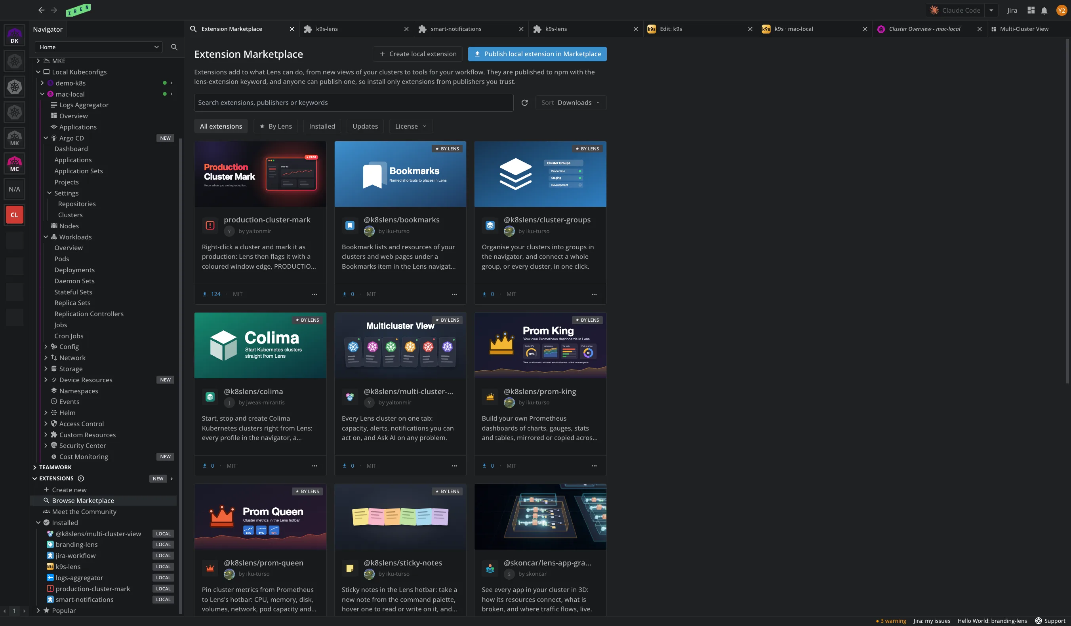The height and width of the screenshot is (626, 1071).
Task: Go back with the left arrow
Action: (x=41, y=10)
